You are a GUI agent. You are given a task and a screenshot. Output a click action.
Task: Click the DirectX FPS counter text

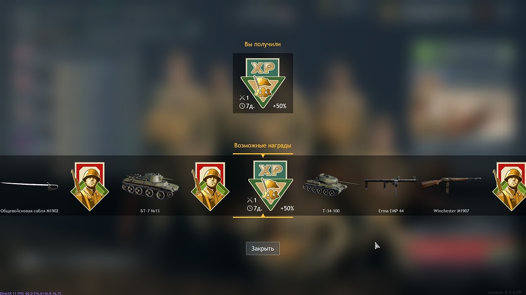31,293
